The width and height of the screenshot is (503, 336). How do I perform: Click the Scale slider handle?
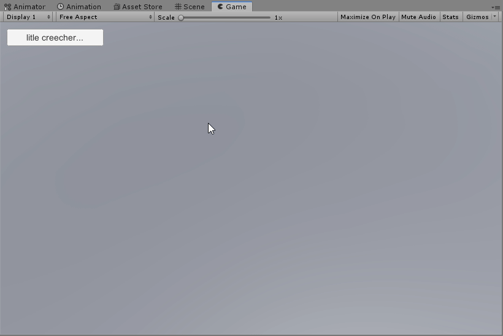point(181,18)
